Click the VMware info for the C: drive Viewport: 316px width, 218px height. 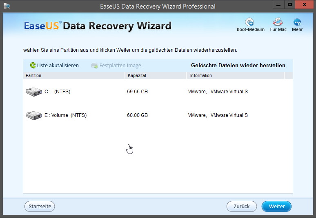[218, 92]
